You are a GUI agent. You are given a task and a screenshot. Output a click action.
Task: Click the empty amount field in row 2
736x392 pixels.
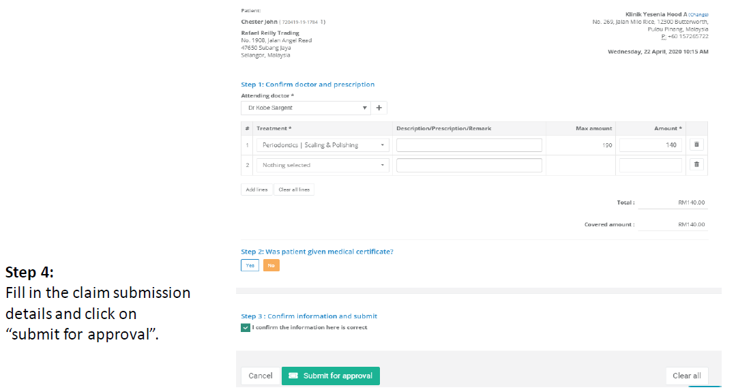650,165
